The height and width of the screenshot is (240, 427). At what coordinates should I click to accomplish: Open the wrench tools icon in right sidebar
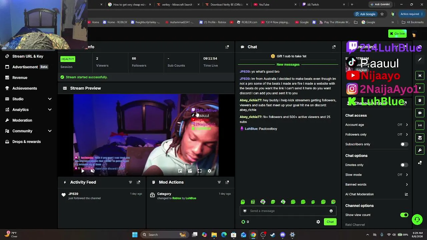pyautogui.click(x=420, y=150)
